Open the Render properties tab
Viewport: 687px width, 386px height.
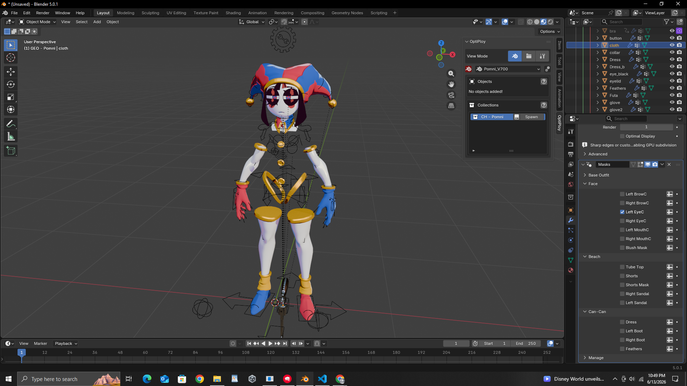[571, 144]
